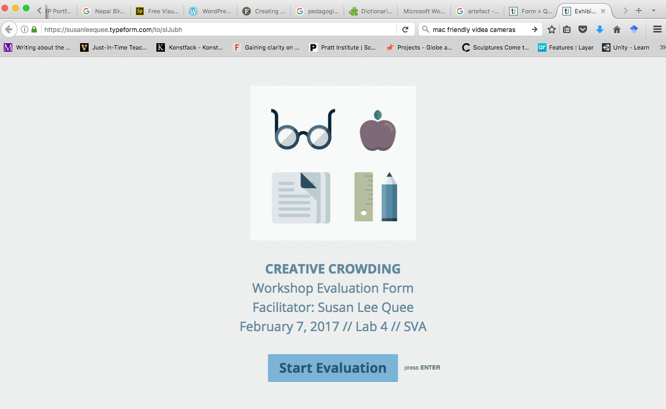Show the bookmarks list icon
The height and width of the screenshot is (409, 666).
[x=567, y=30]
